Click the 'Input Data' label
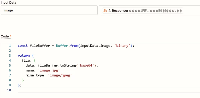Viewport: 200px width, 98px height. [x=8, y=2]
